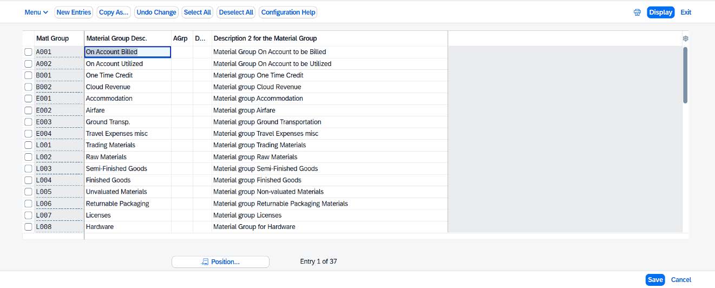Click Undo Change in the toolbar
This screenshot has height=288, width=715.
156,12
